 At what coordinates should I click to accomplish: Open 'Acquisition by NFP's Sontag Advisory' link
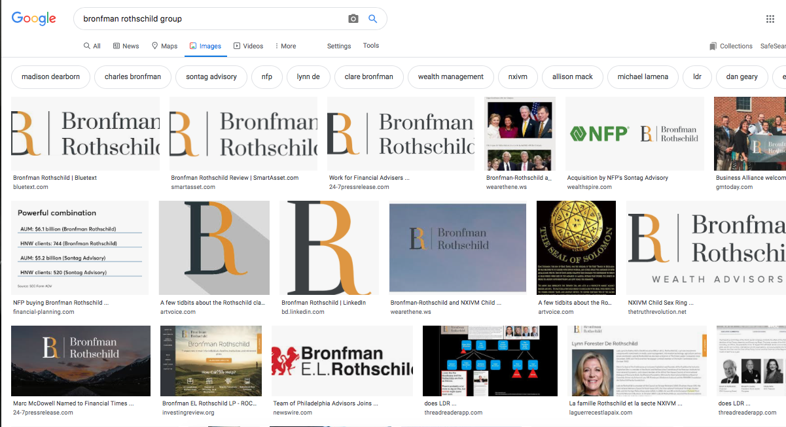[618, 178]
